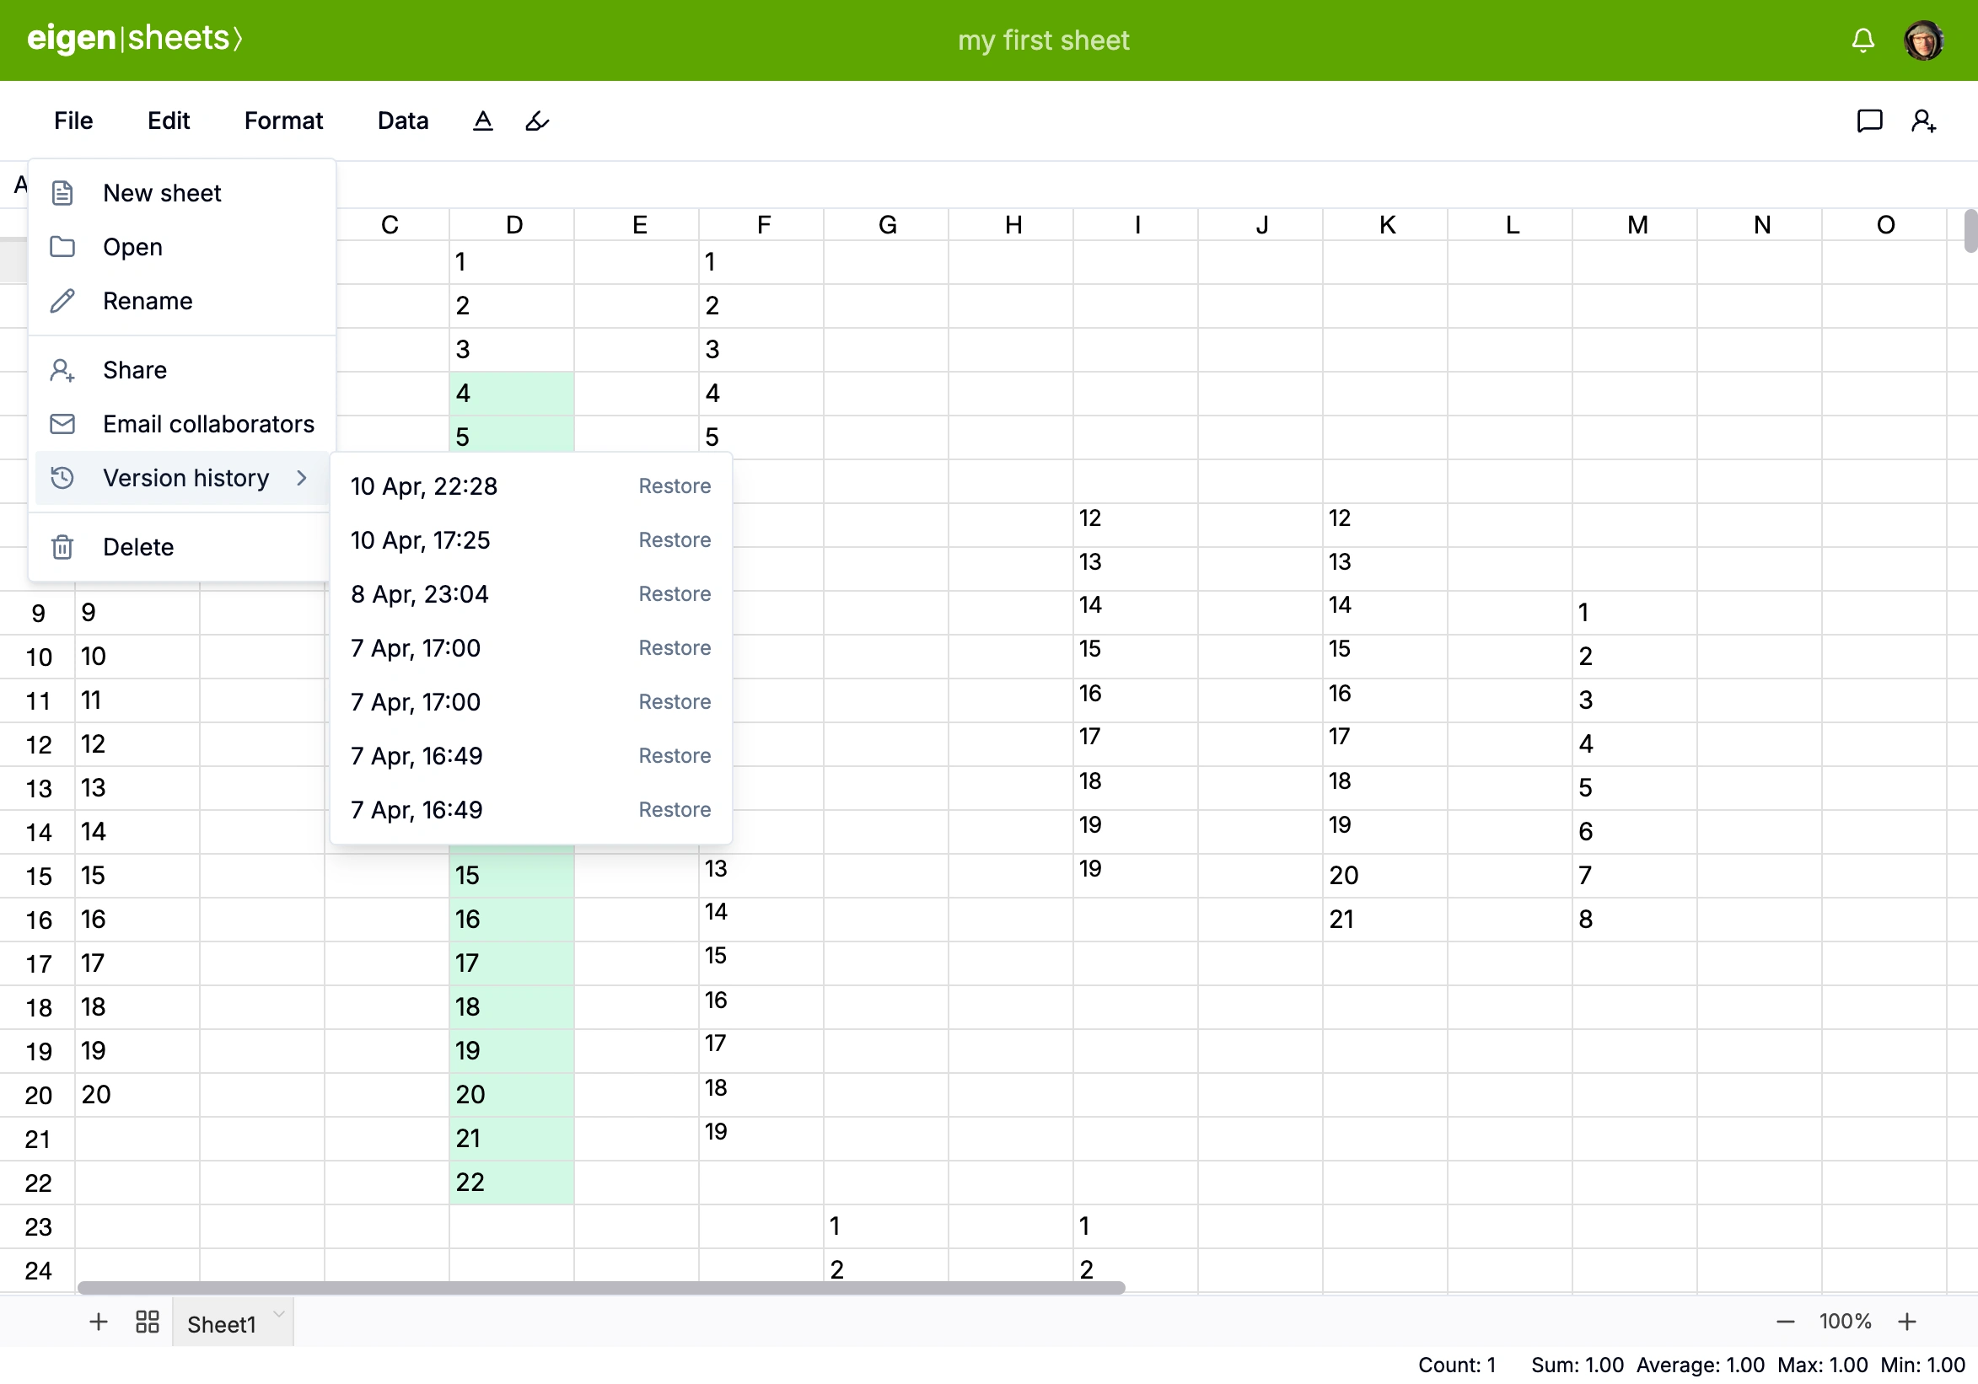Image resolution: width=1978 pixels, height=1384 pixels.
Task: Zoom out with the minus button
Action: click(x=1785, y=1322)
